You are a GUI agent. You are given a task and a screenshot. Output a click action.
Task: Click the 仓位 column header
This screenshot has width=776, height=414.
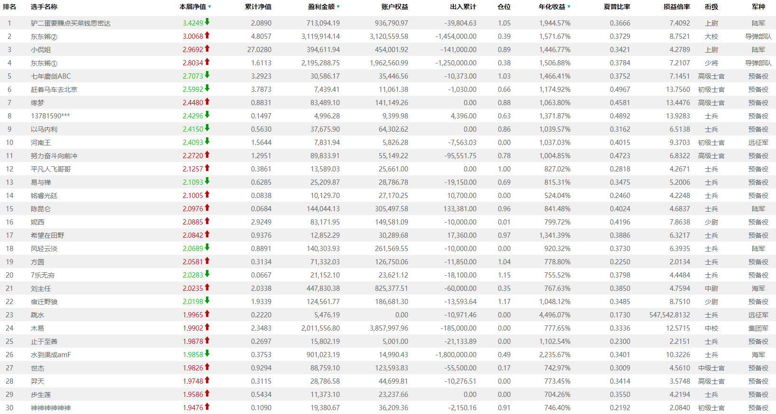coord(504,7)
